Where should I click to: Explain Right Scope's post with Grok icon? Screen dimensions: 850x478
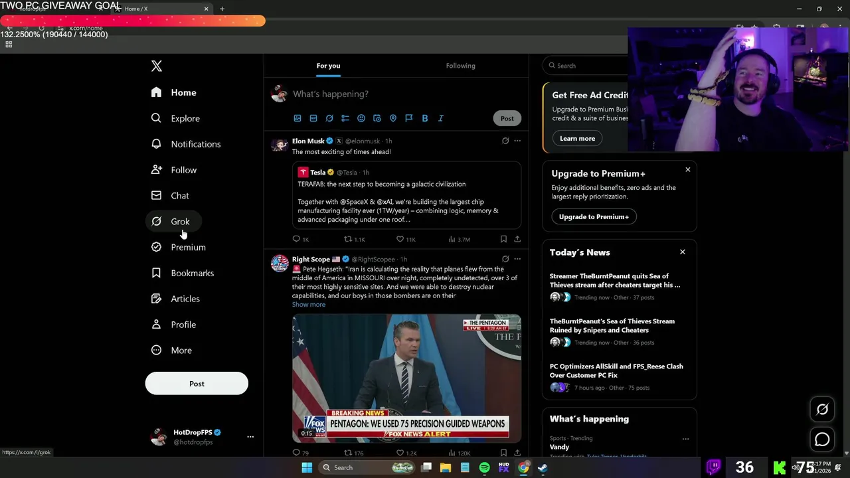click(505, 259)
